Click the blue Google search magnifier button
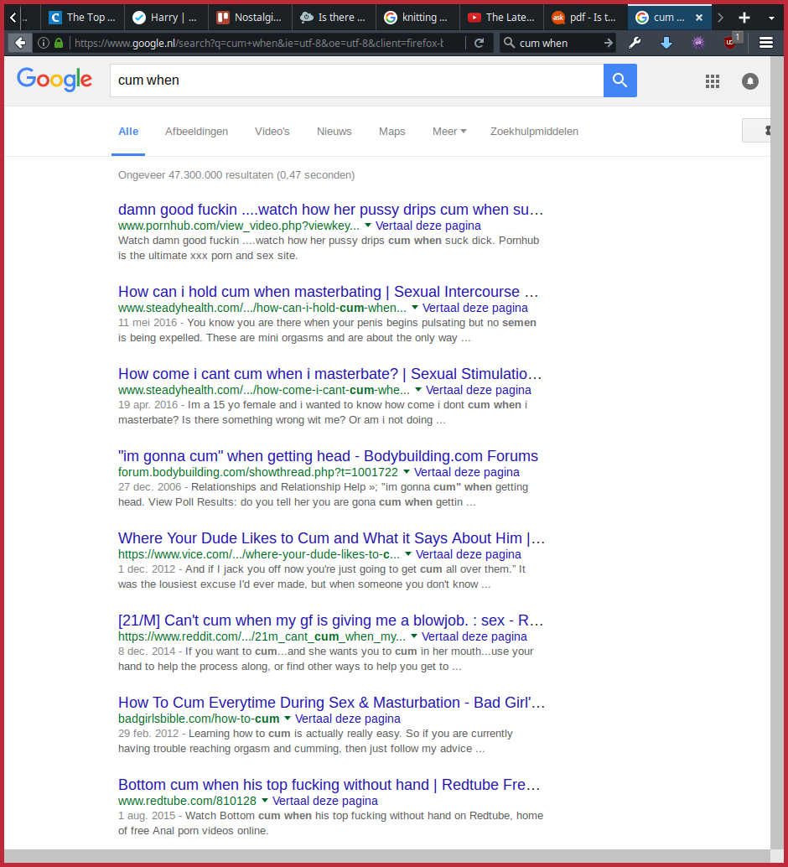 pyautogui.click(x=620, y=80)
